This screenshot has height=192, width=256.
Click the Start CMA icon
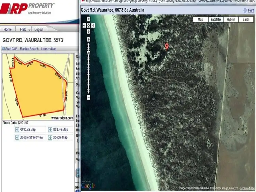tap(3, 49)
